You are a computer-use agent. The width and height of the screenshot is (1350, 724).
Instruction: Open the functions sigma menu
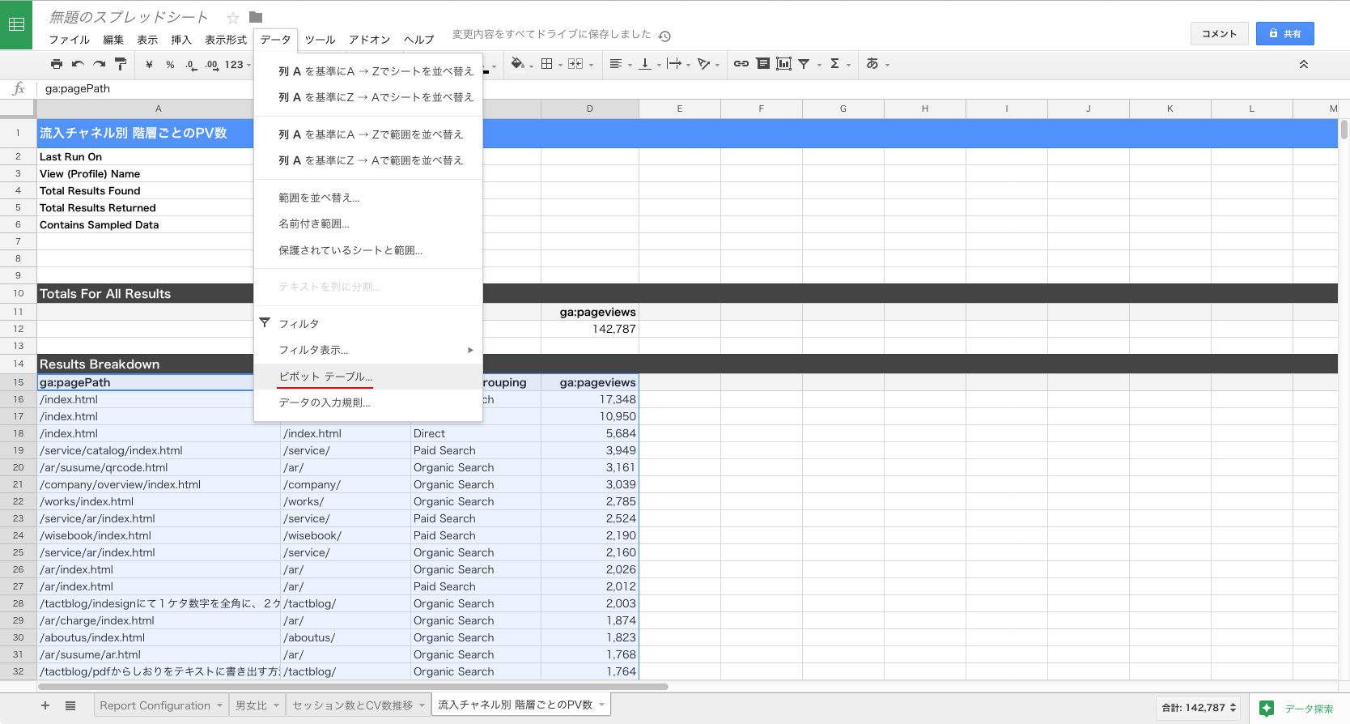tap(834, 64)
